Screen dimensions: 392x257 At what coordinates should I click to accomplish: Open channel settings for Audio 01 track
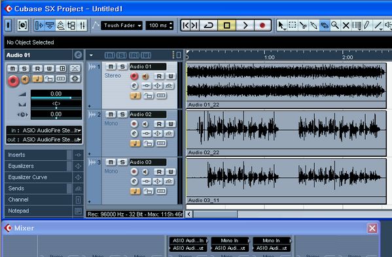[x=134, y=86]
